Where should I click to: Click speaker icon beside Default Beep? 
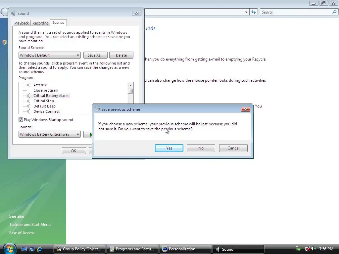[29, 106]
